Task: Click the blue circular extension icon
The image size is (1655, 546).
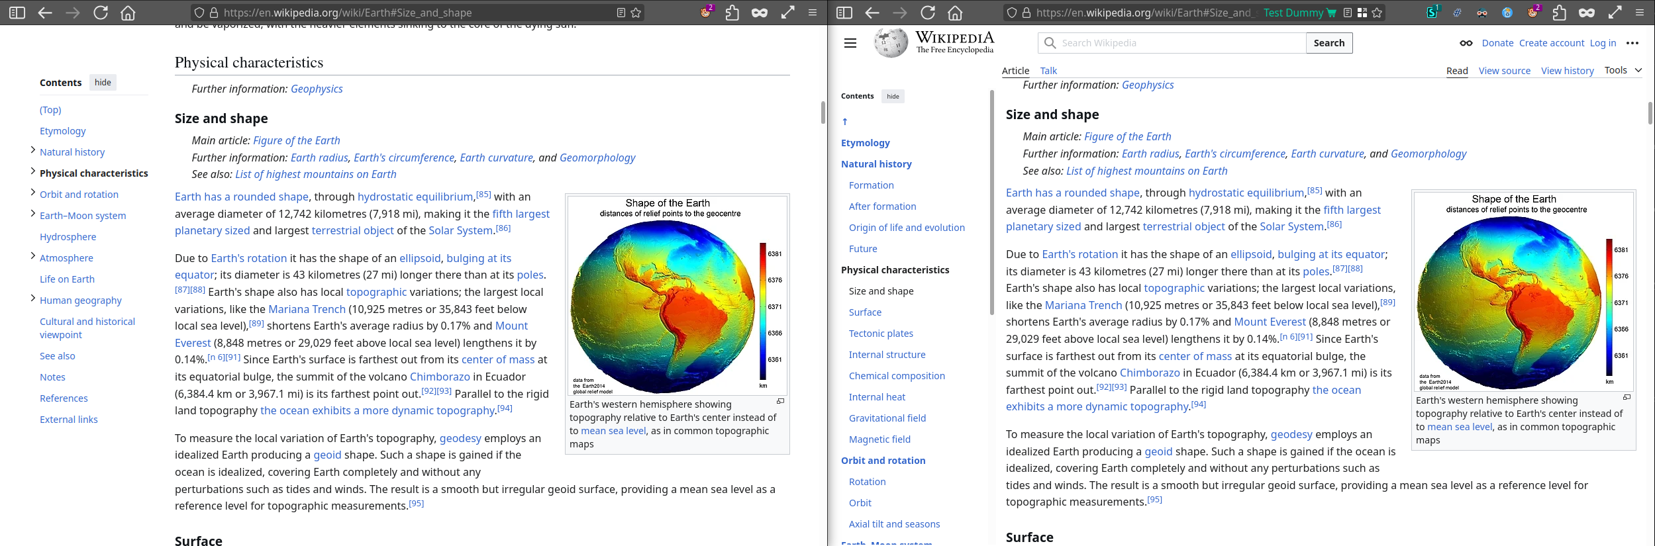Action: click(1507, 13)
